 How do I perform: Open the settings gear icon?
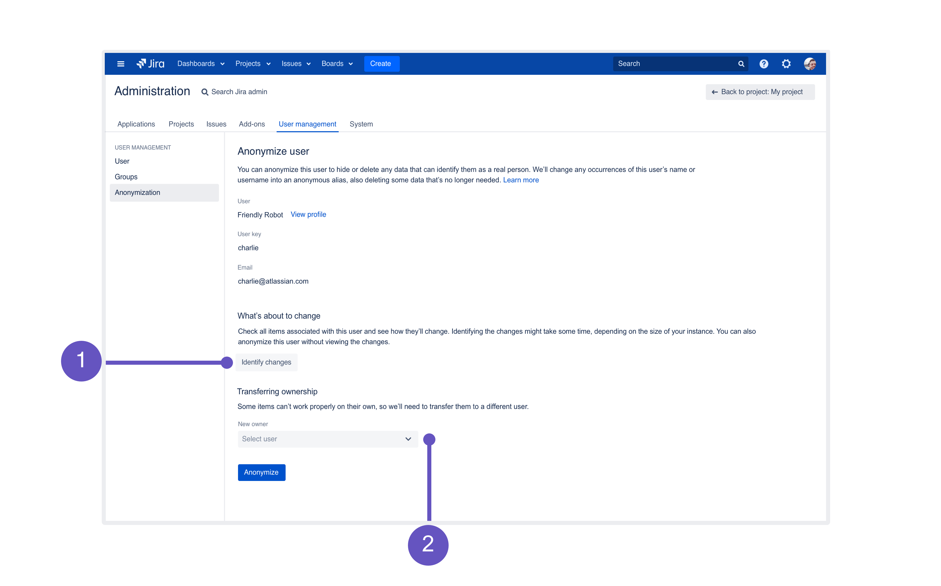point(786,64)
